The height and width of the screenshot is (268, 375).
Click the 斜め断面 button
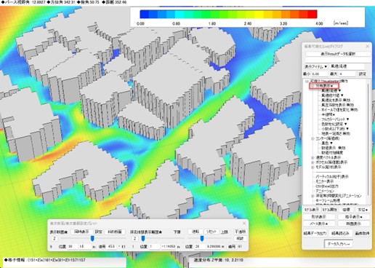[115, 232]
